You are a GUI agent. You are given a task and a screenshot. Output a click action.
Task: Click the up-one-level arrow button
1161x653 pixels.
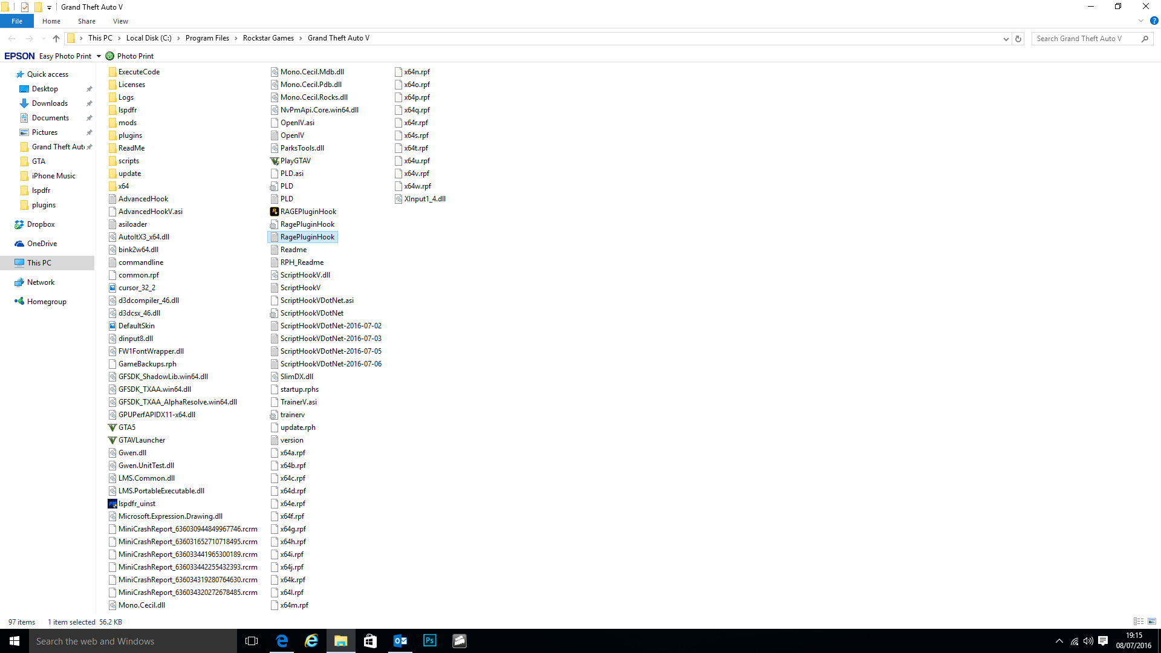[x=56, y=39]
